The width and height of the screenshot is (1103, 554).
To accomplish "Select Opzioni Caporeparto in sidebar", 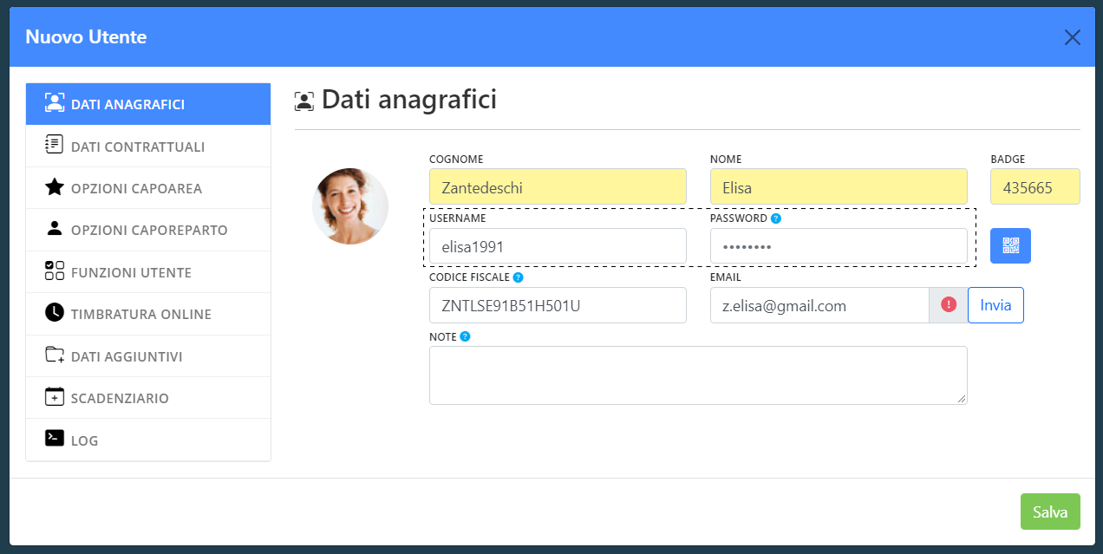I will (148, 230).
